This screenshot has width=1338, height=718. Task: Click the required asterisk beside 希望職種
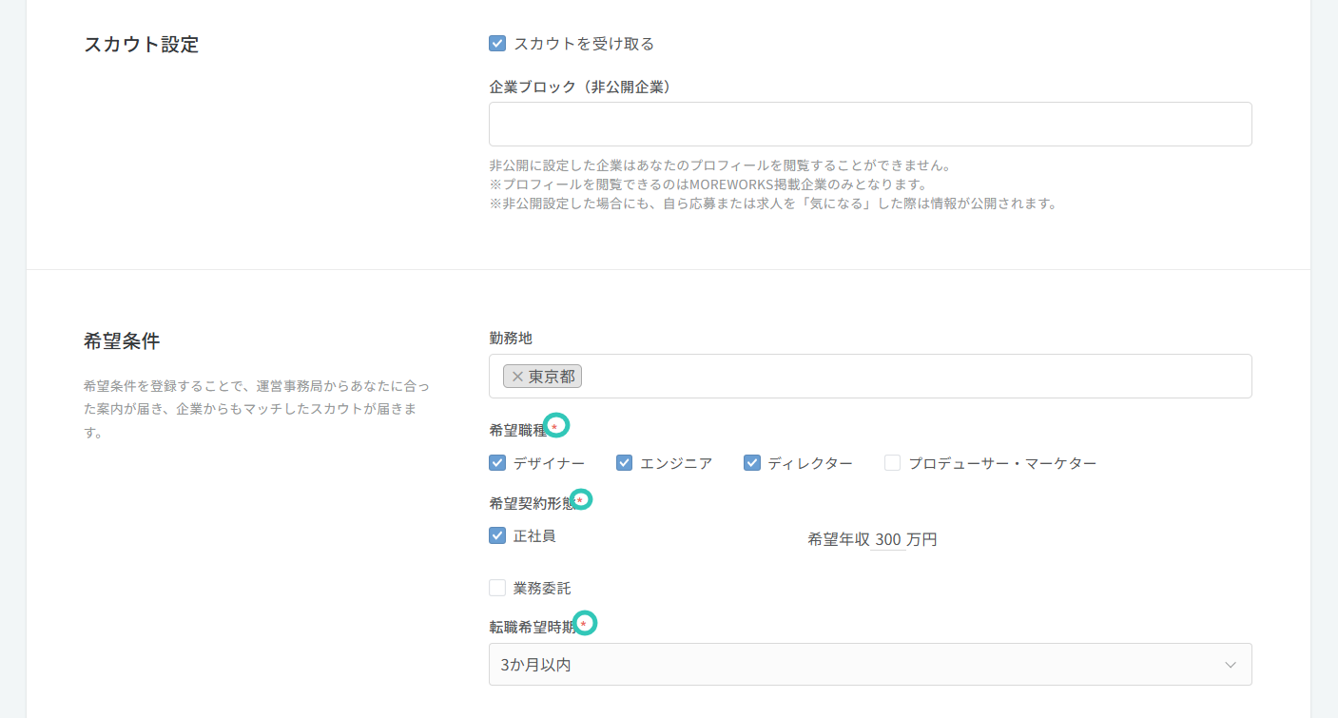(x=554, y=427)
